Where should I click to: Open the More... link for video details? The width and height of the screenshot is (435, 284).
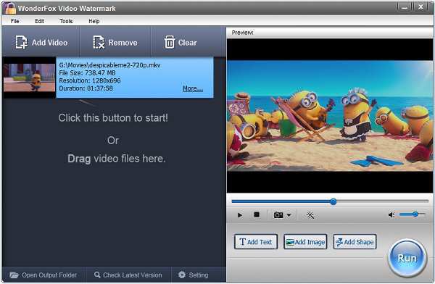pos(193,88)
